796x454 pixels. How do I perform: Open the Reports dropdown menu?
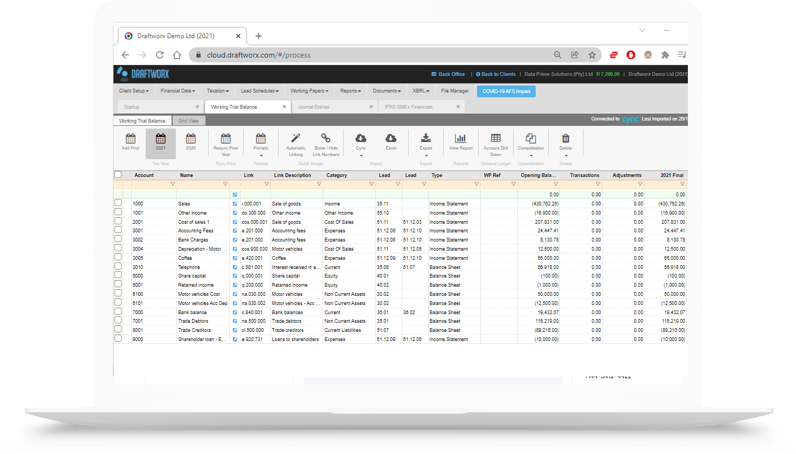[x=350, y=91]
